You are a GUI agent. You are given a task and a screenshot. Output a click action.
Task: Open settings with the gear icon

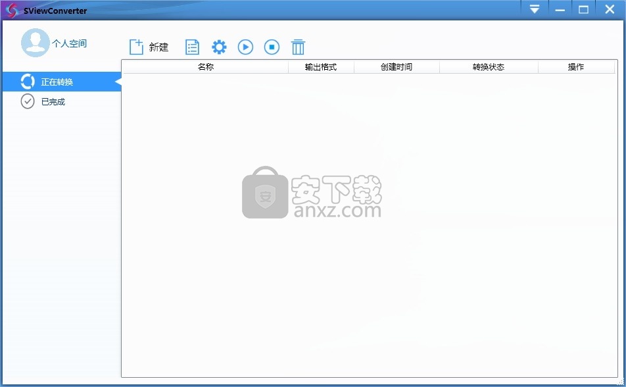click(x=219, y=47)
